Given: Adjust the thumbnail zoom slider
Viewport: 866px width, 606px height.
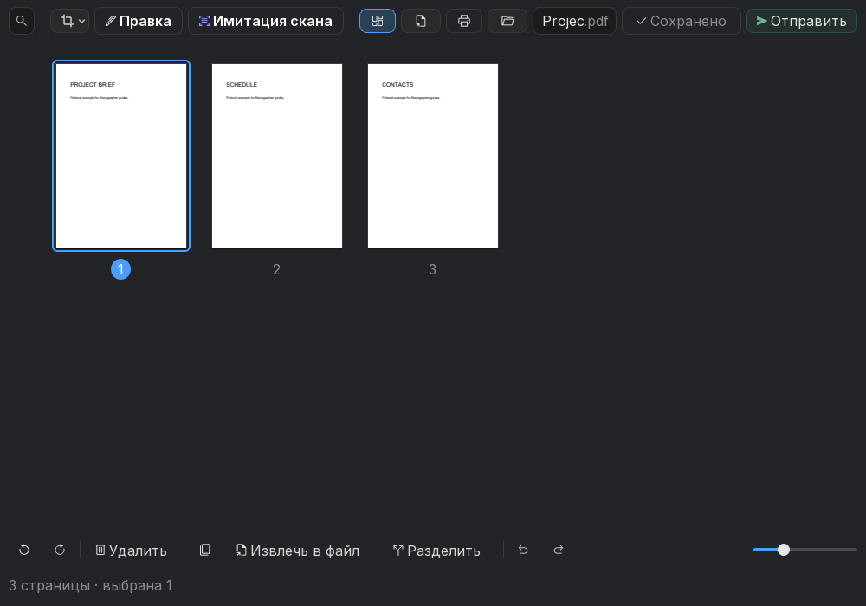Looking at the screenshot, I should pos(805,550).
